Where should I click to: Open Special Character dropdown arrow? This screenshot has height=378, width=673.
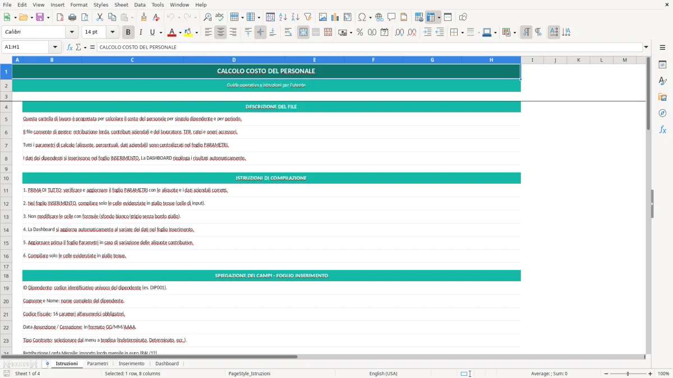(x=370, y=17)
